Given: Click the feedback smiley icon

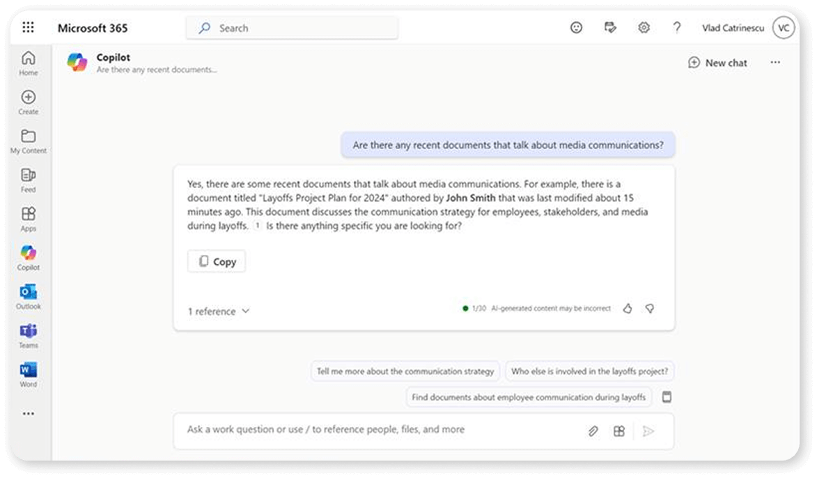Looking at the screenshot, I should [x=576, y=28].
